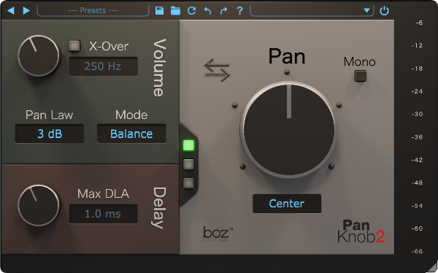Load the previous preset with left arrow

[11, 11]
